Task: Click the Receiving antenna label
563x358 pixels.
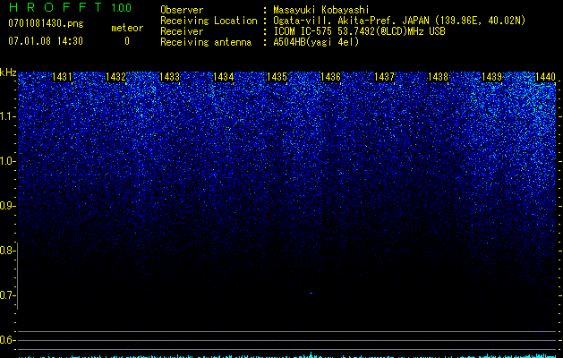Action: click(206, 42)
